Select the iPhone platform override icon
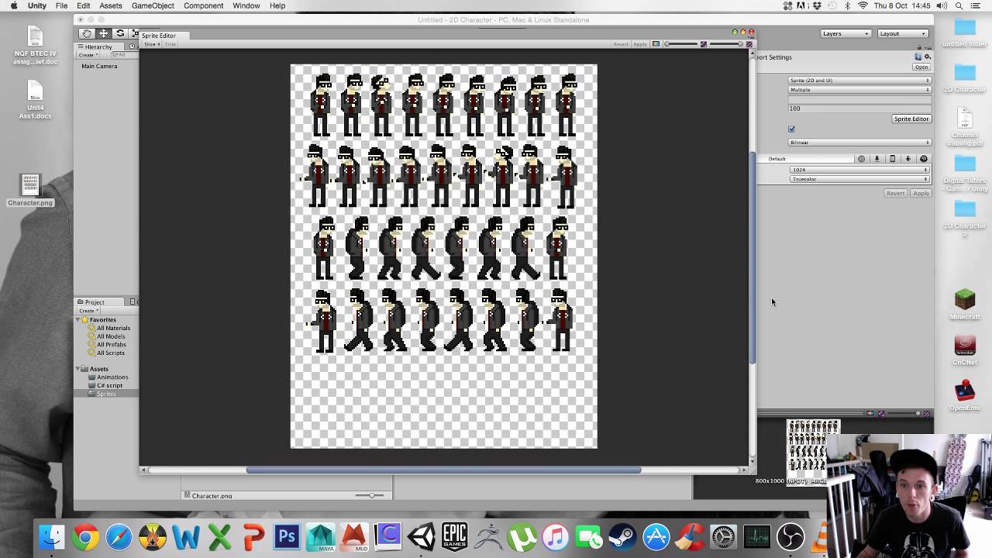 (892, 159)
